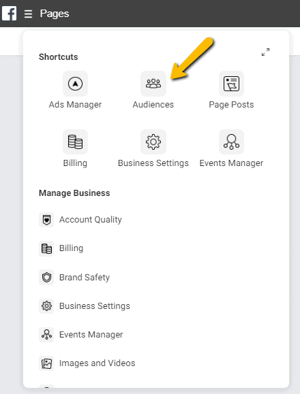Expand the menu with the expand arrows icon
Viewport: 300px width, 394px height.
265,52
